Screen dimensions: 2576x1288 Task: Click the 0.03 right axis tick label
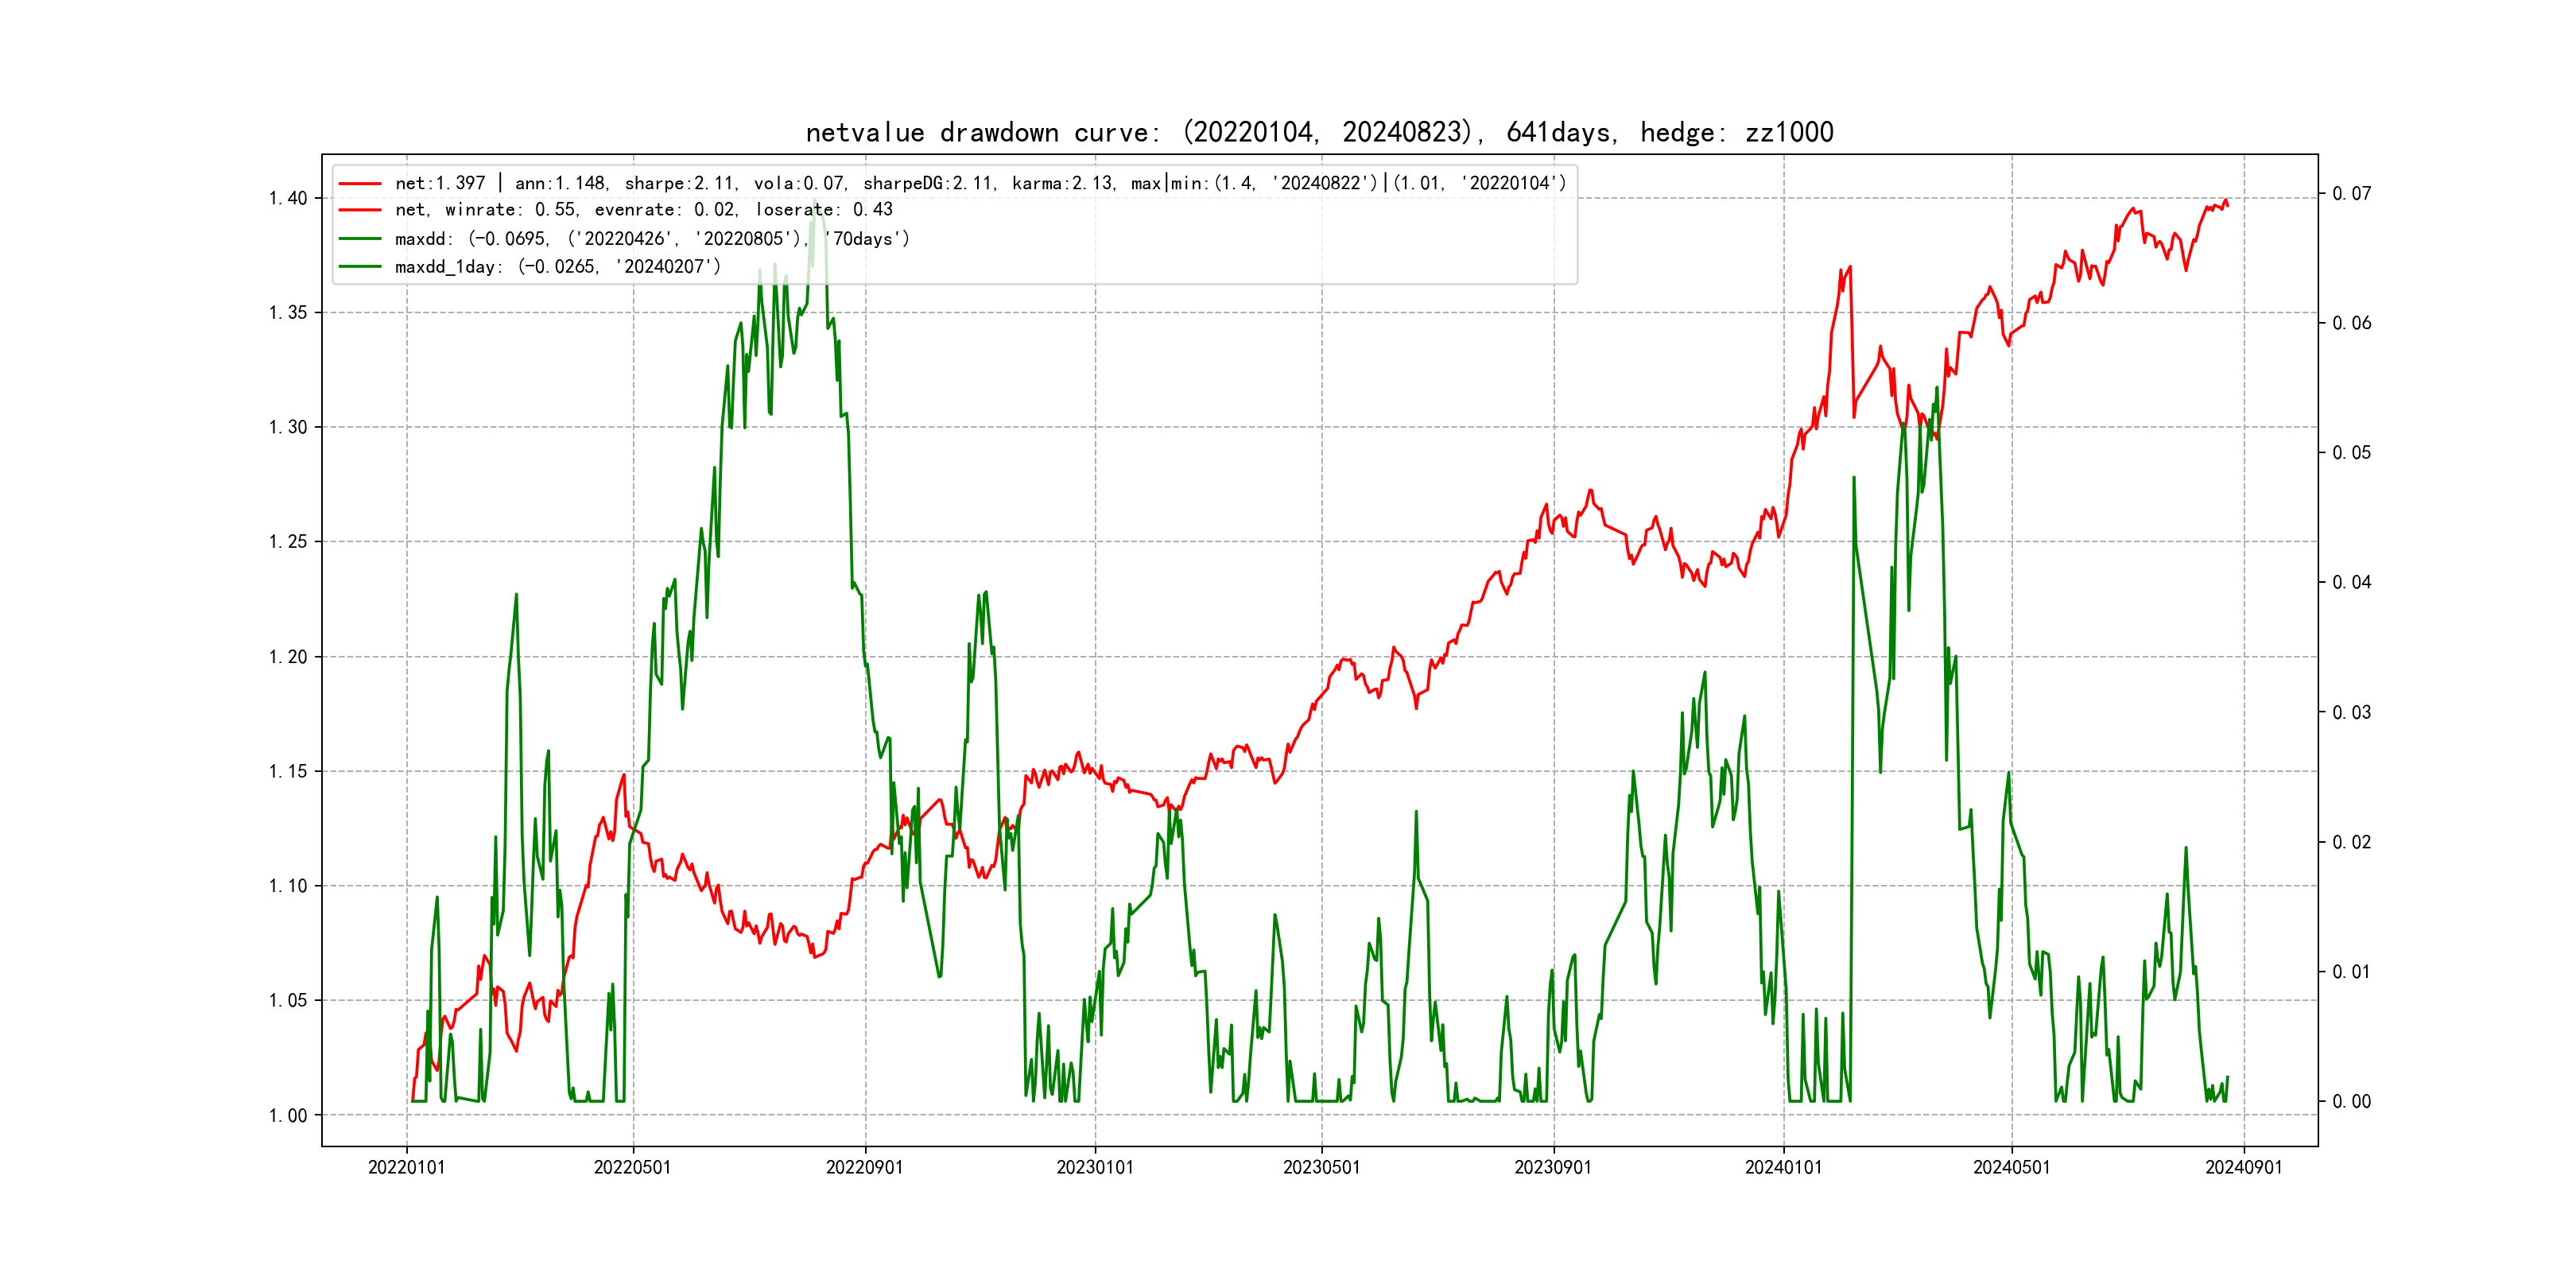tap(2351, 713)
